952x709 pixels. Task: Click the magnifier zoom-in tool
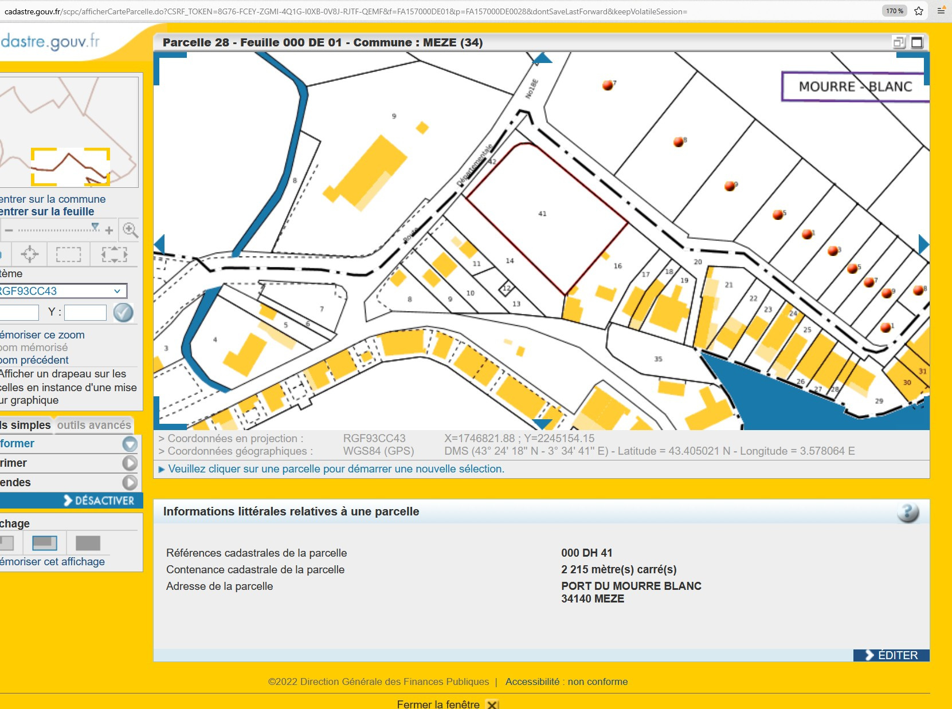[x=130, y=230]
